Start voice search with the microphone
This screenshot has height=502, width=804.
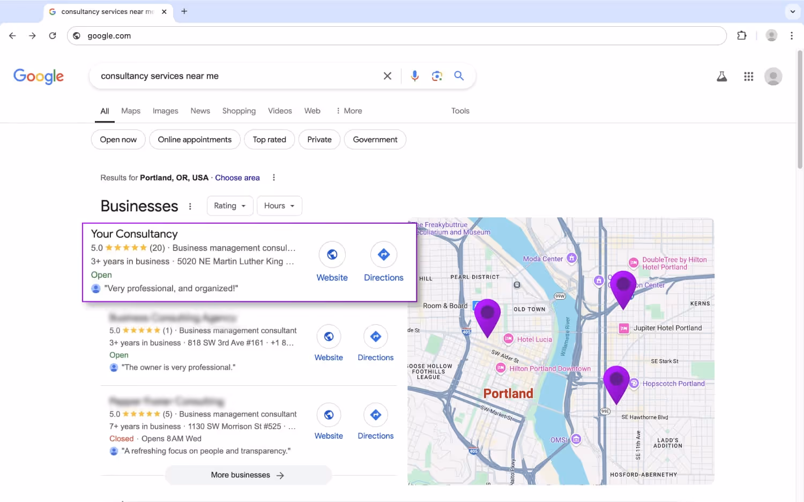tap(415, 76)
